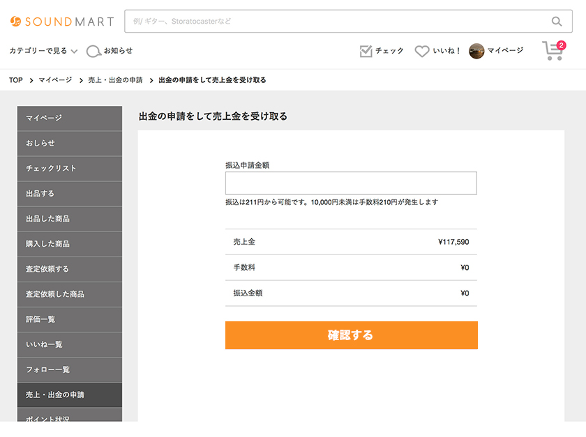
Task: Click the 売上・出金の申請 breadcrumb link
Action: coord(115,80)
